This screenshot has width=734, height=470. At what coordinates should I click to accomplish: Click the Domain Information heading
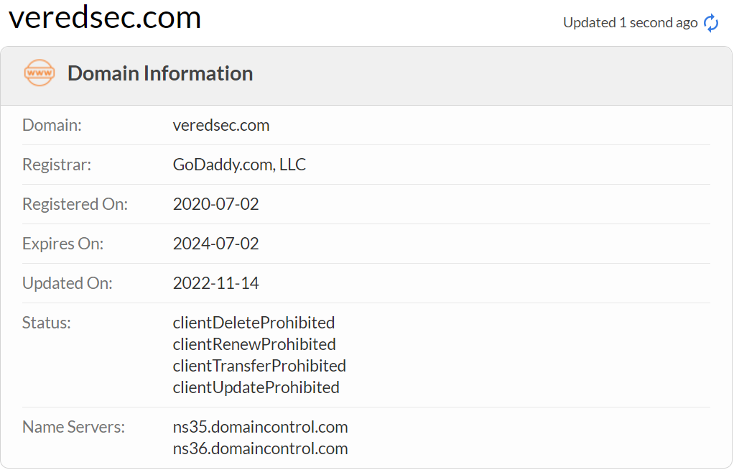click(x=160, y=73)
